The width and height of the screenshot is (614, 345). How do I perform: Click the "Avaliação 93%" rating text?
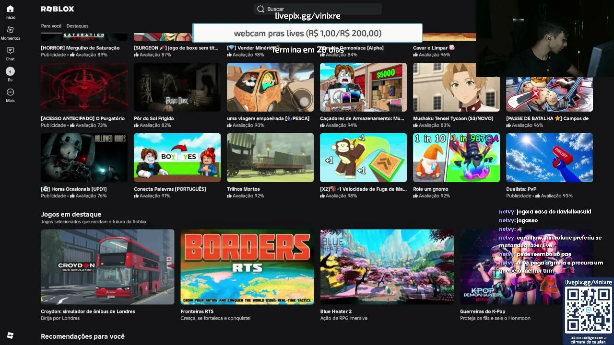(556, 195)
